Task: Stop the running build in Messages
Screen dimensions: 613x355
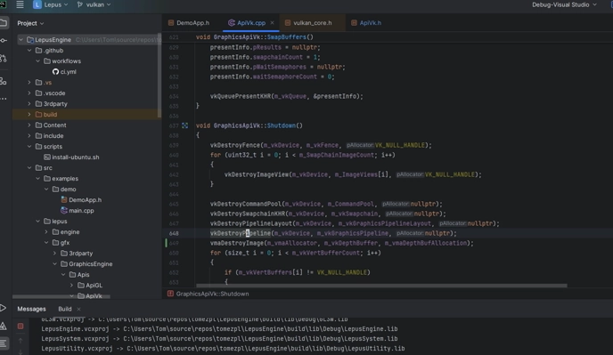Action: 20,326
